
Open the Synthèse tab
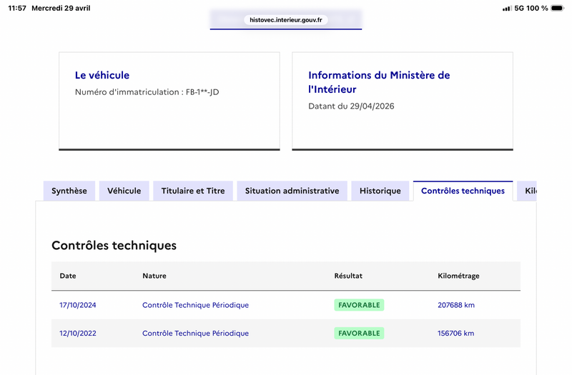click(x=69, y=191)
